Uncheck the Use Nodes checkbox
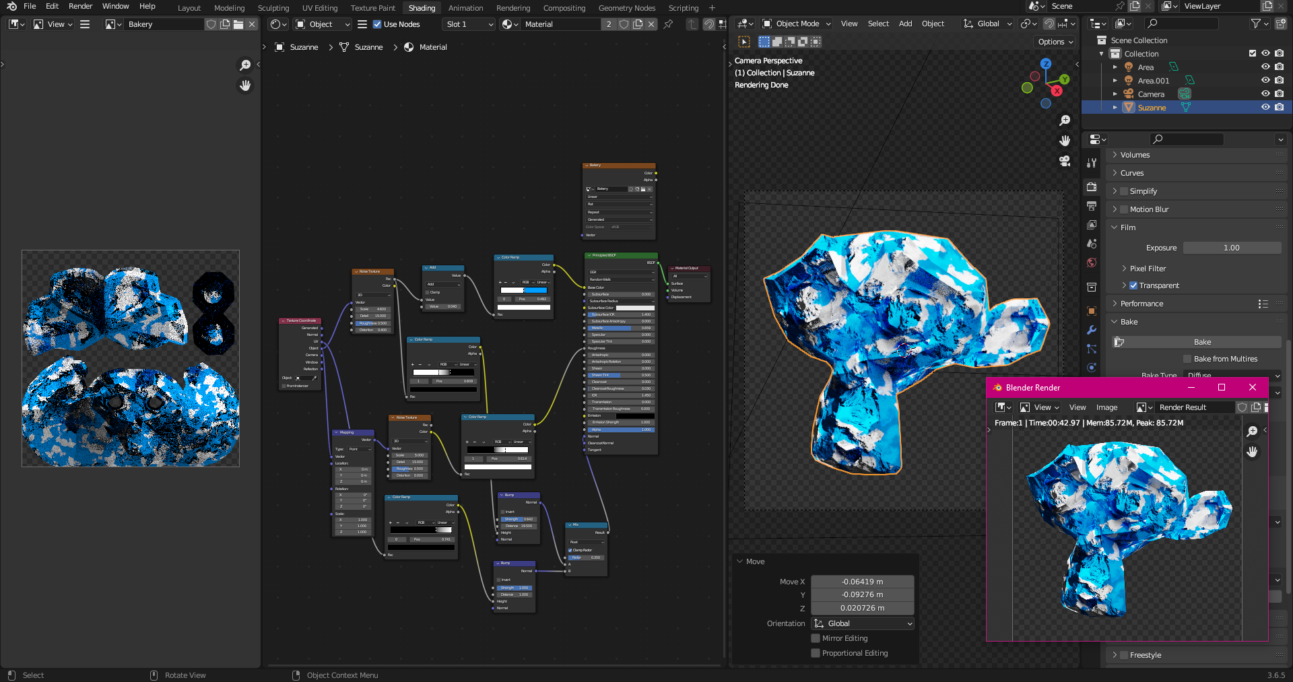 (377, 24)
